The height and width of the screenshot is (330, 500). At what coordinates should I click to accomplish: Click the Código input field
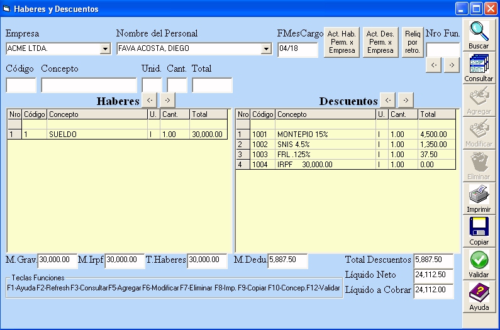21,85
